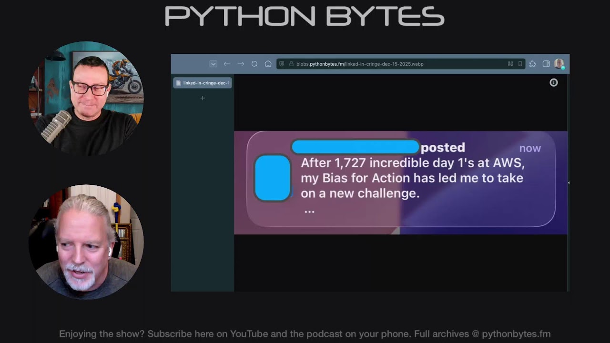Open a new tab with the plus
Screen dimensions: 610x343
point(203,98)
